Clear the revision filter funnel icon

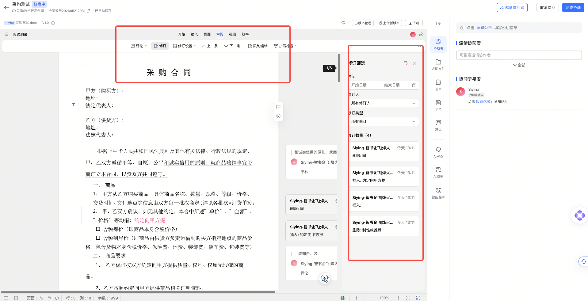click(406, 63)
